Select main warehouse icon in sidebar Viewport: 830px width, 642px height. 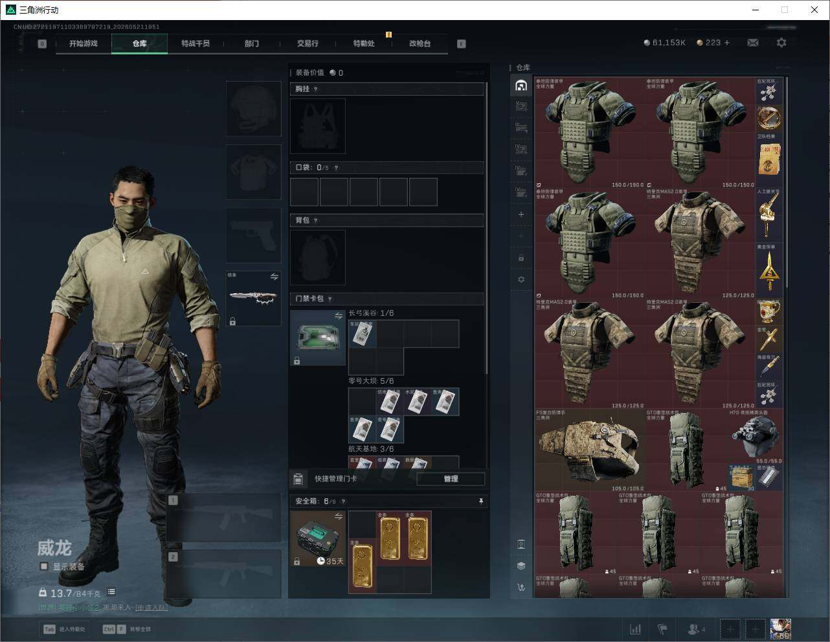[521, 85]
